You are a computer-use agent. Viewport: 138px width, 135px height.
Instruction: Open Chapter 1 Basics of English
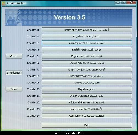pyautogui.click(x=87, y=30)
